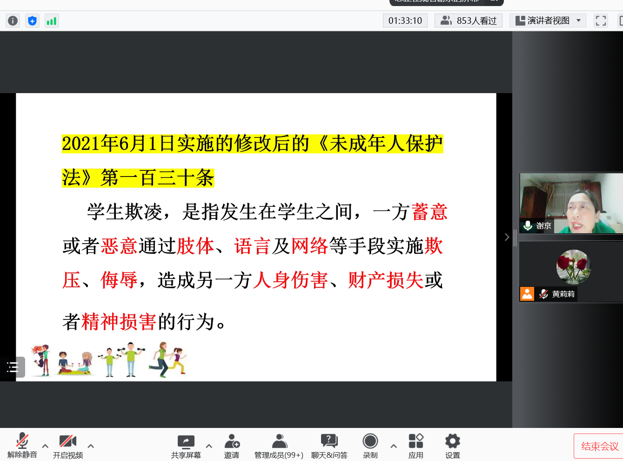Click the 853人看过 viewer count button
623x461 pixels.
pyautogui.click(x=469, y=20)
